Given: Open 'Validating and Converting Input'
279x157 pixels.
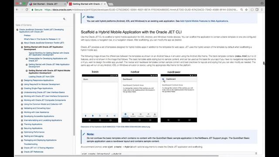Looking at the screenshot, I should (x=37, y=108).
